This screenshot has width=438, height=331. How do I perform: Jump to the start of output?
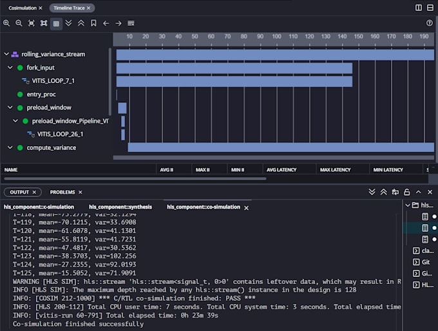coord(383,192)
